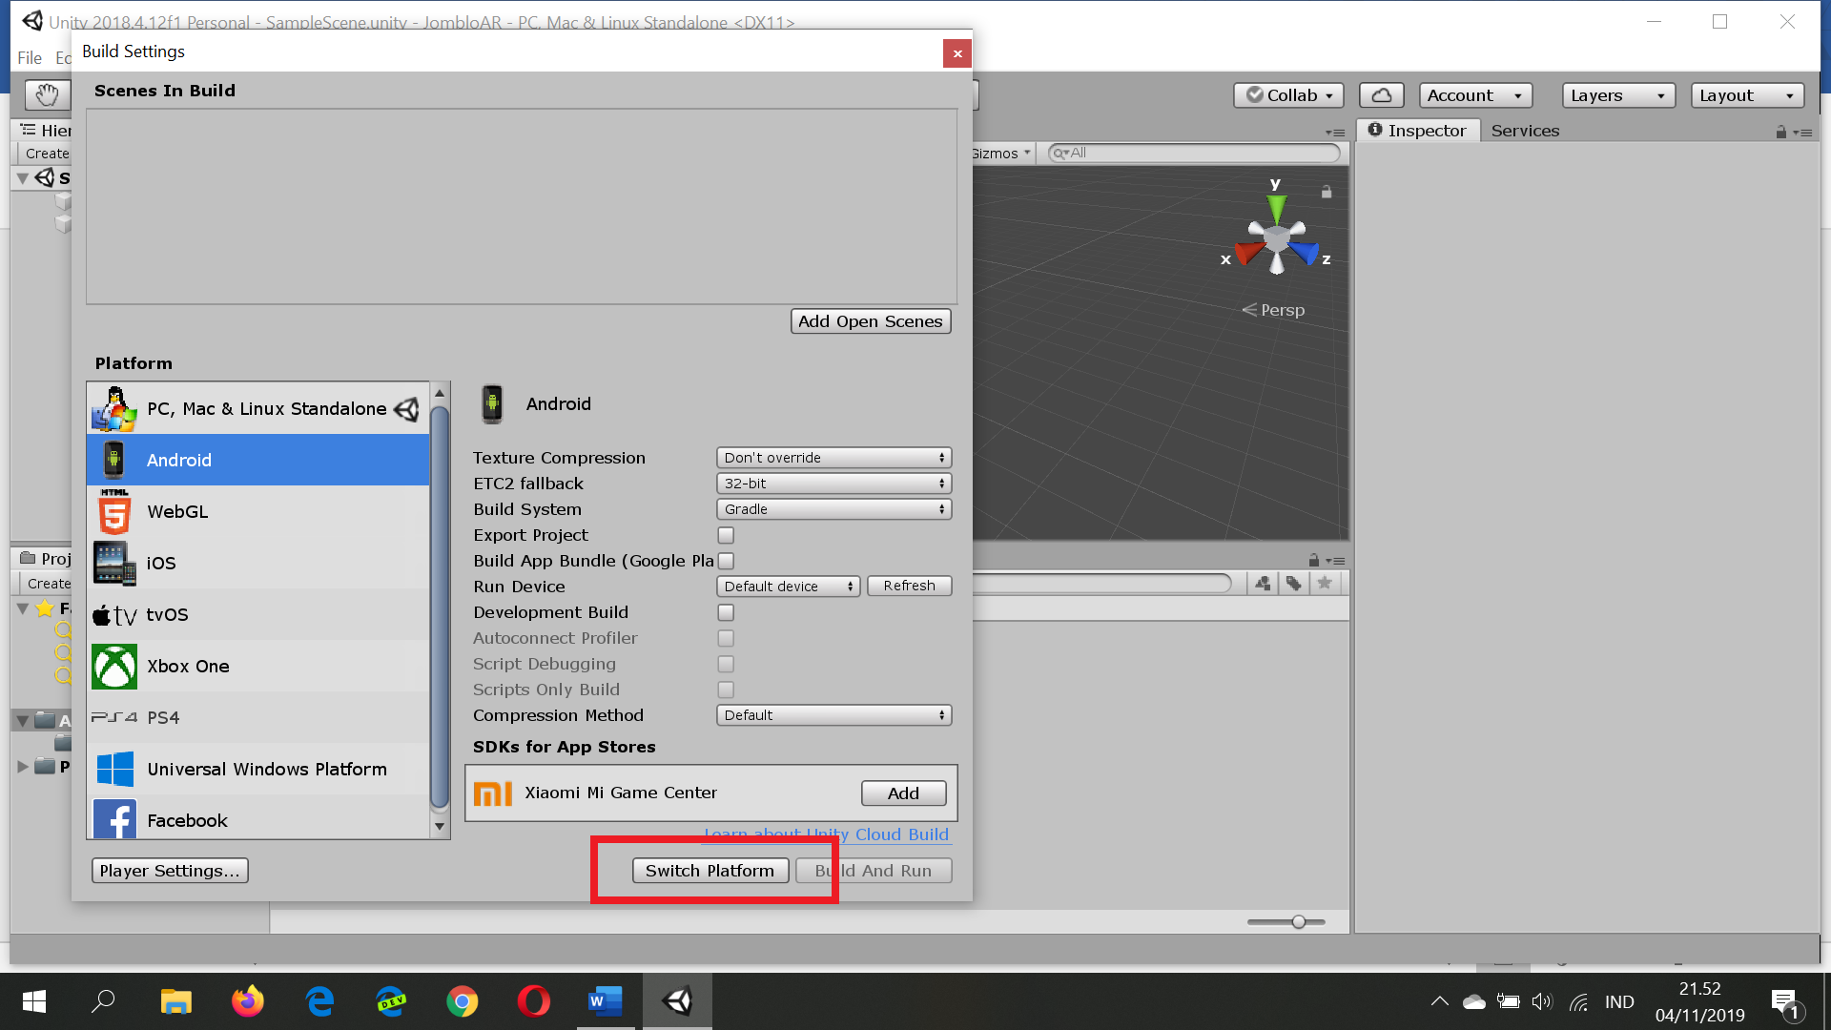
Task: Click the cloud services icon button
Action: coord(1381,95)
